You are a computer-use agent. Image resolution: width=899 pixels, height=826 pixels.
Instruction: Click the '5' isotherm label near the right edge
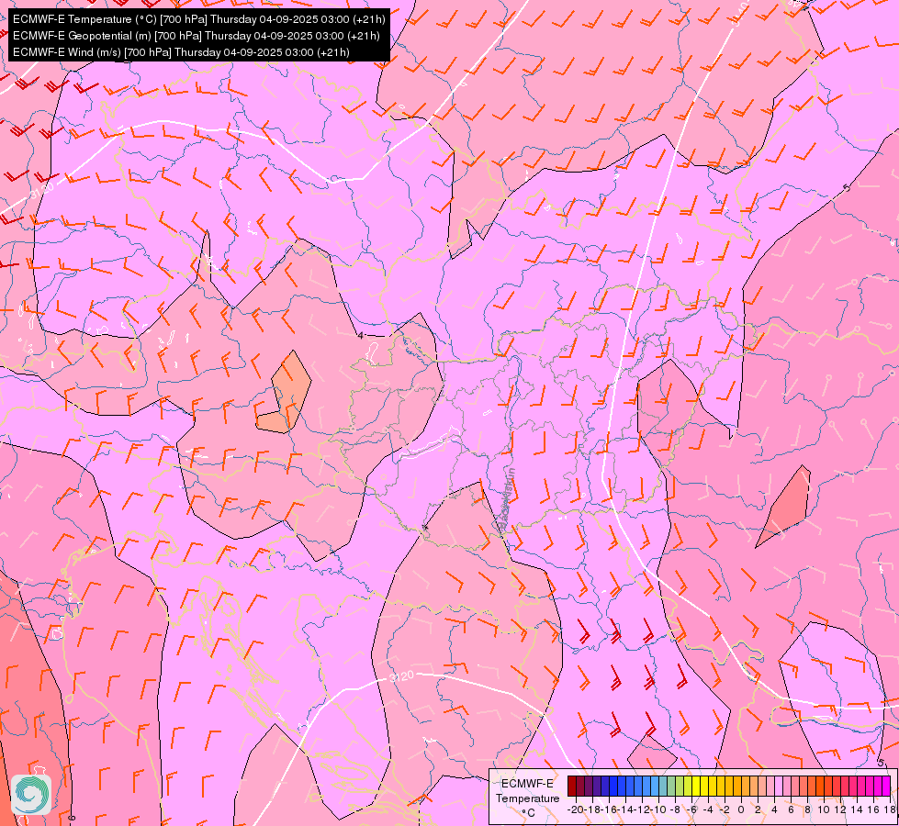click(847, 188)
